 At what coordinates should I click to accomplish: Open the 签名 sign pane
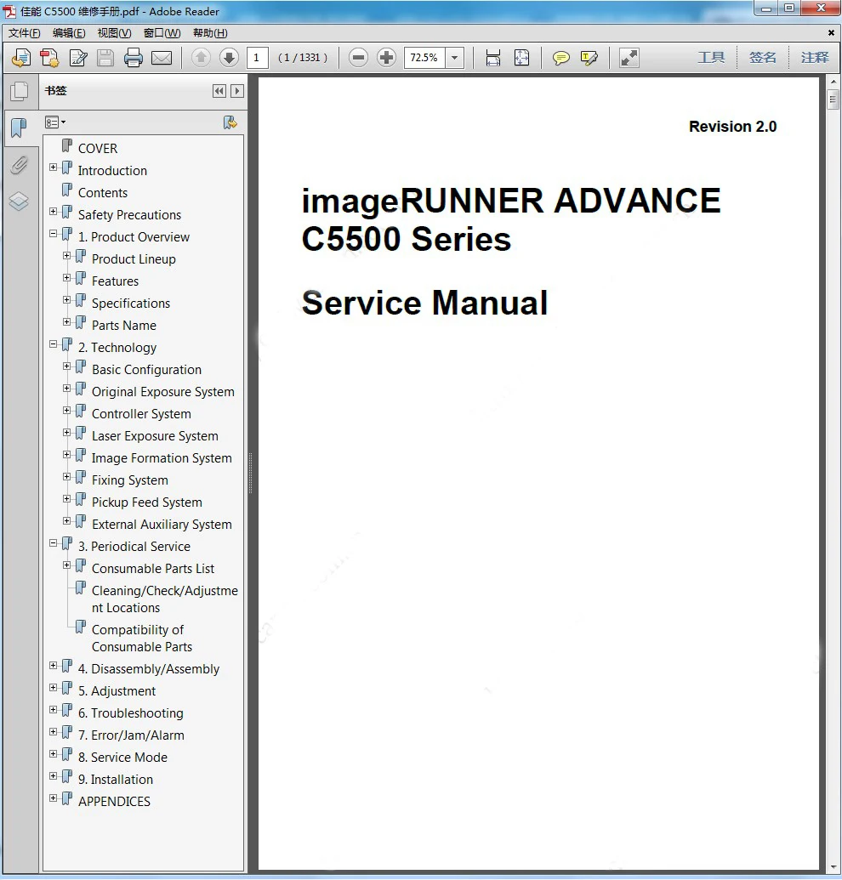(763, 57)
